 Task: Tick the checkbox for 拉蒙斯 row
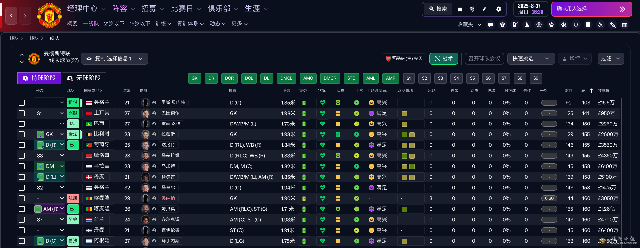[x=22, y=134]
